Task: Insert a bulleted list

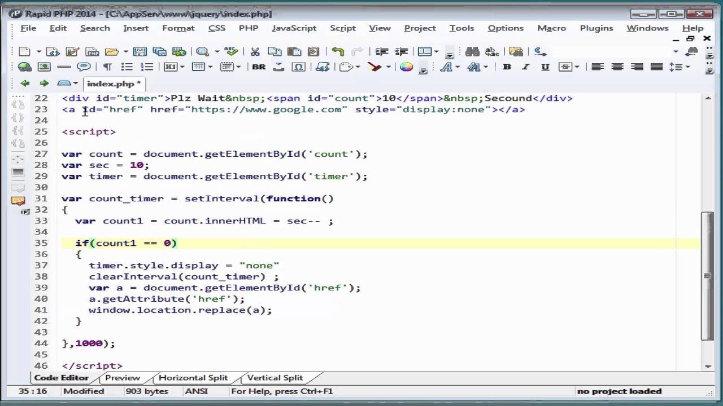Action: pos(127,67)
